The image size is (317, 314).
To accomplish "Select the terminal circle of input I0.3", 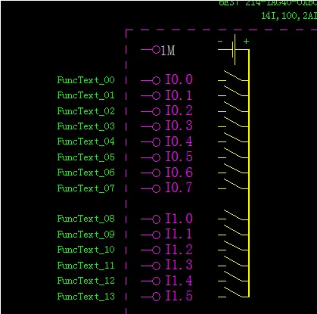I will click(157, 127).
